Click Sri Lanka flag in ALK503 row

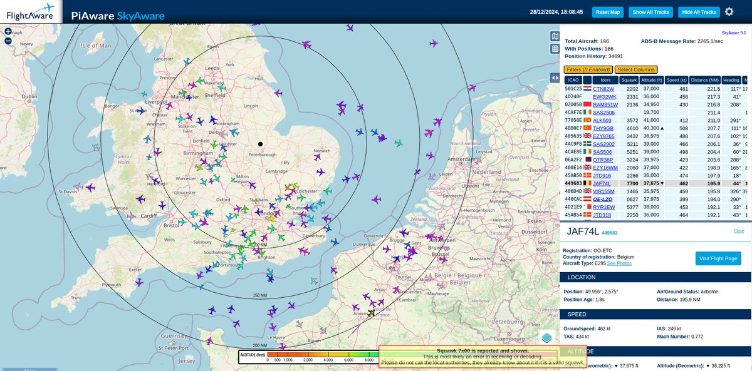coord(587,120)
